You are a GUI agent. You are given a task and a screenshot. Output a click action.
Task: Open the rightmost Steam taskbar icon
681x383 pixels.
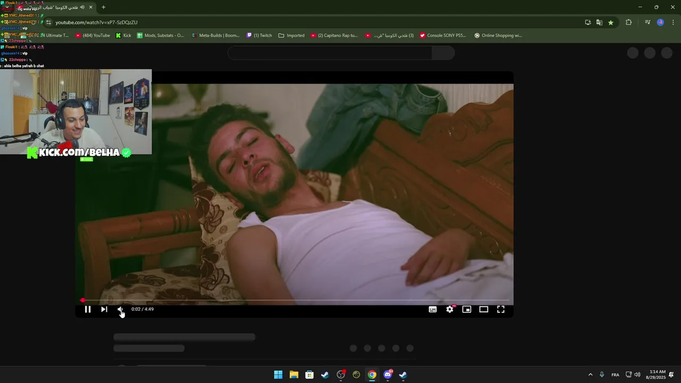[x=403, y=374]
